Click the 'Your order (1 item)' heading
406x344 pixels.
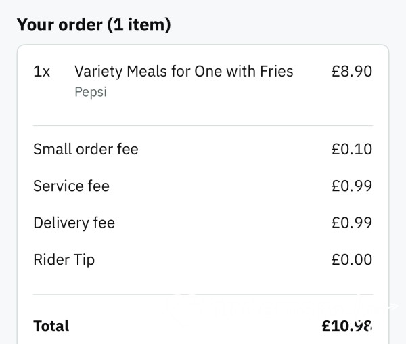click(x=94, y=25)
